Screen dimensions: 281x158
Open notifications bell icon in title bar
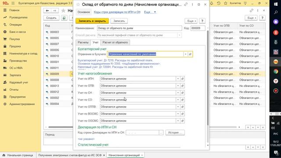point(212,3)
